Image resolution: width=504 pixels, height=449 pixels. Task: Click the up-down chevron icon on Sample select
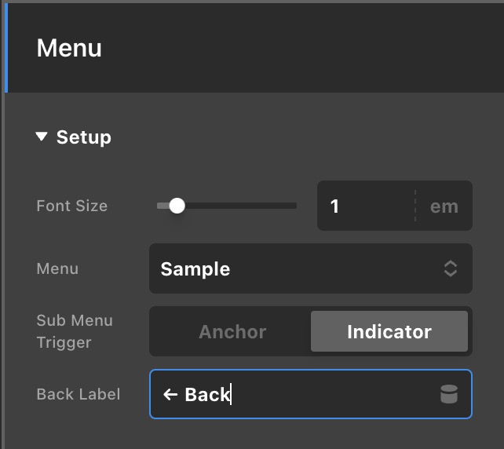click(x=451, y=268)
